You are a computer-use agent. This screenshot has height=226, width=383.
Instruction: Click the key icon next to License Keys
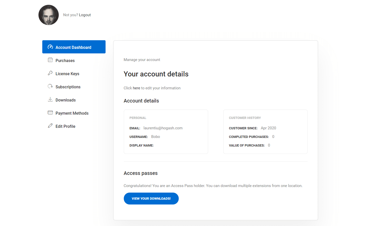pos(50,73)
